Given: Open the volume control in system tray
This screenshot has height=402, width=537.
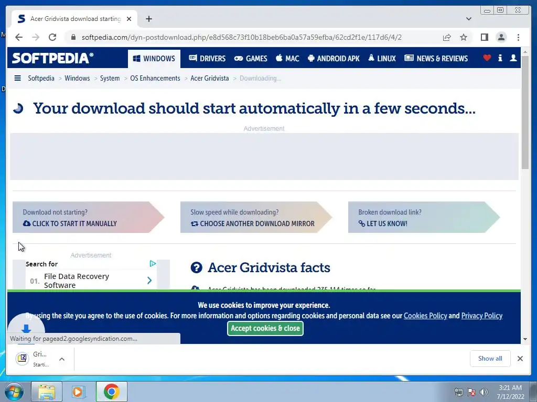Looking at the screenshot, I should [x=484, y=392].
